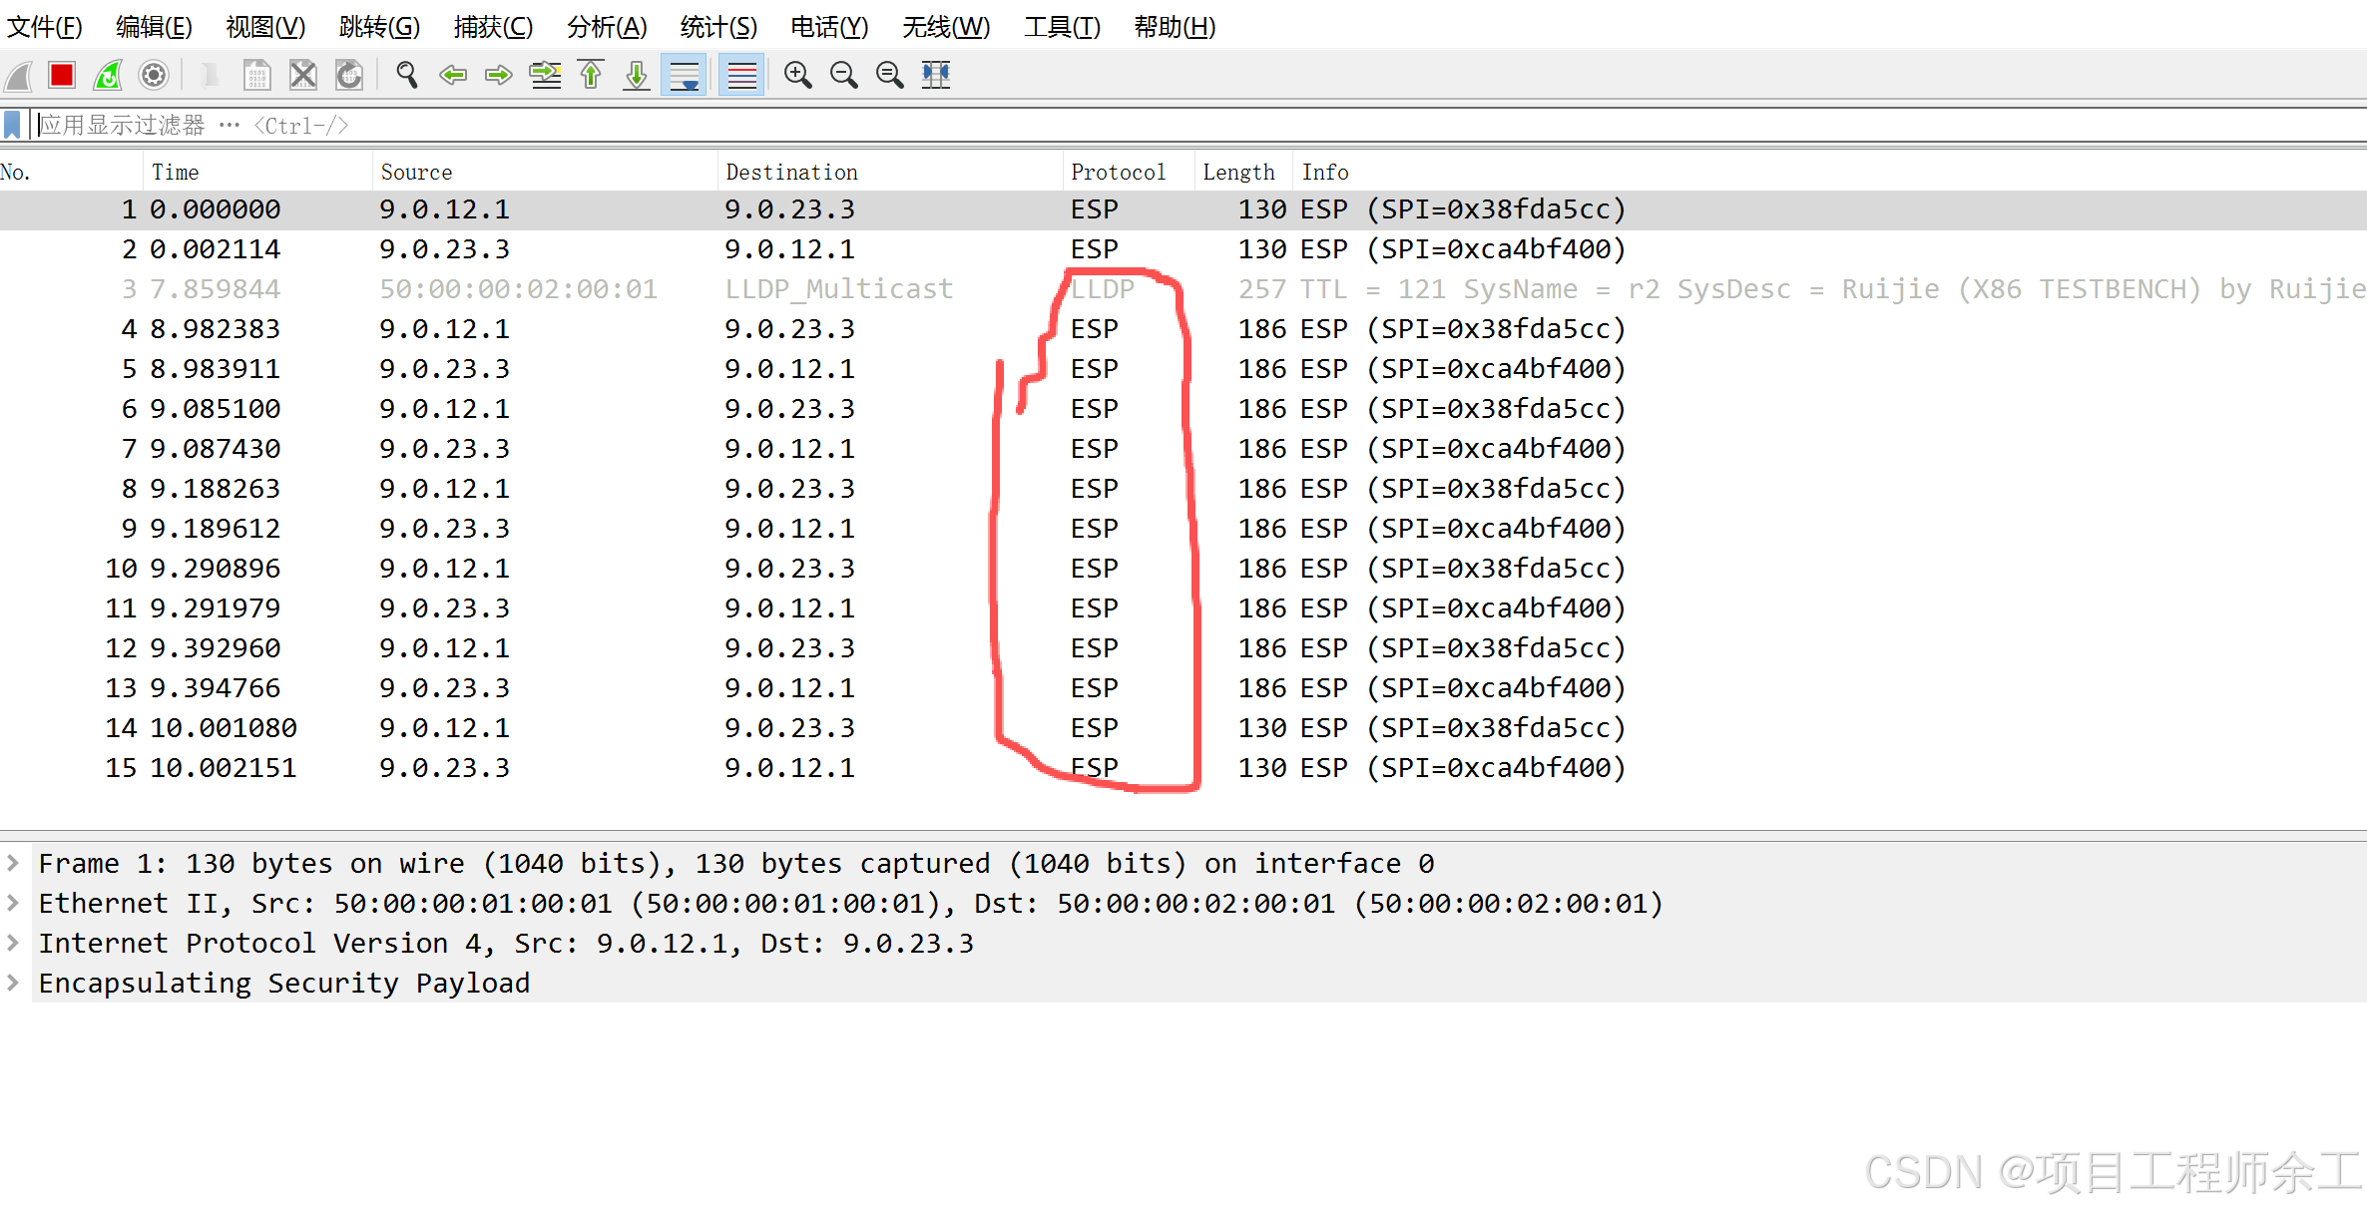Viewport: 2367px width, 1211px height.
Task: Click the display filter bookmark button
Action: tap(12, 125)
